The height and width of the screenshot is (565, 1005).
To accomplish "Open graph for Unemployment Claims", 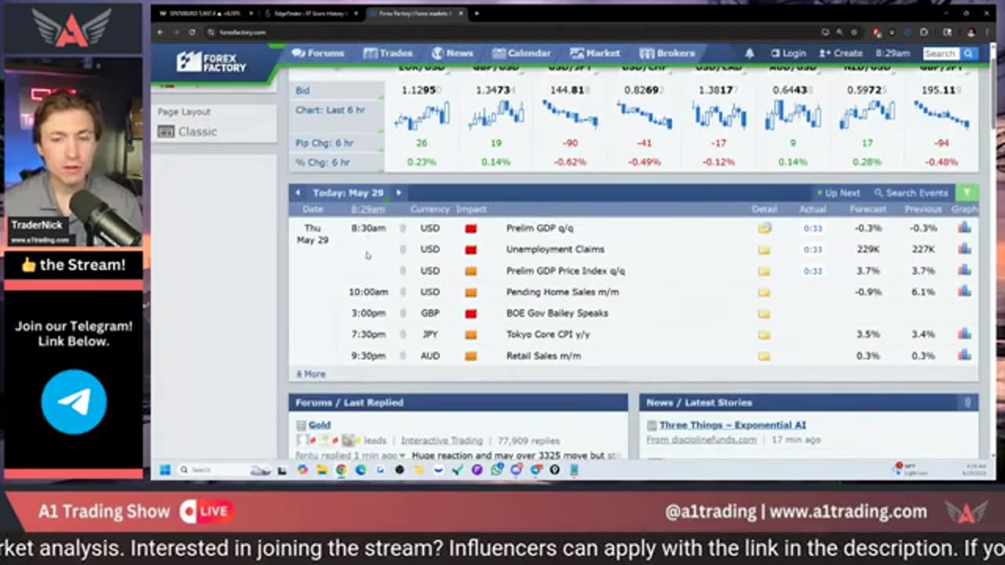I will [964, 249].
